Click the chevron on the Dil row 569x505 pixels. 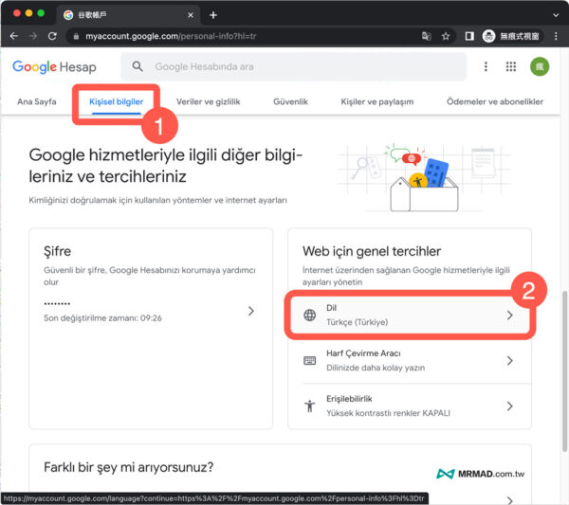coord(509,316)
